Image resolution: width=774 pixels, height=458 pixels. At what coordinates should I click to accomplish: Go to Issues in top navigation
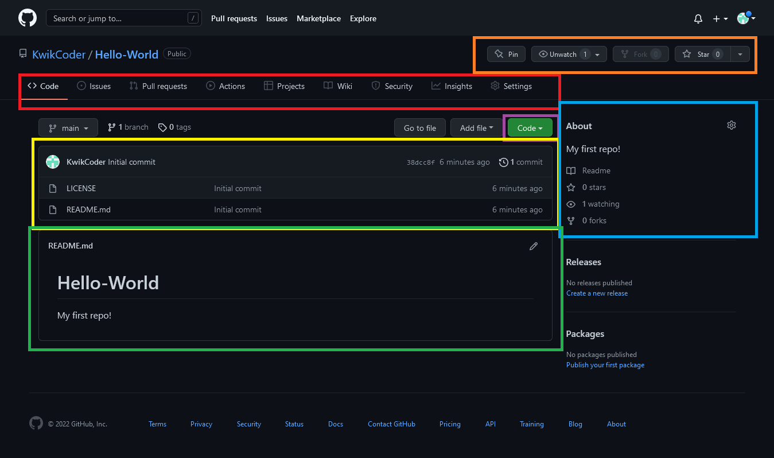(x=277, y=18)
